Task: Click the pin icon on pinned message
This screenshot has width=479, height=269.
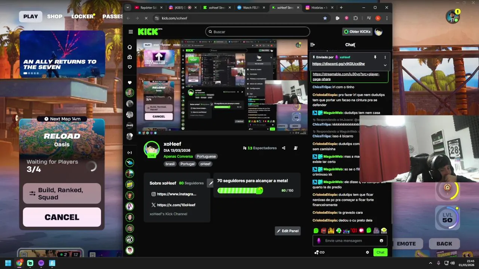Action: pyautogui.click(x=375, y=57)
